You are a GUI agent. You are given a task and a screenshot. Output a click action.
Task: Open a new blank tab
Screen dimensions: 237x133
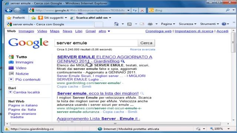tap(99, 24)
